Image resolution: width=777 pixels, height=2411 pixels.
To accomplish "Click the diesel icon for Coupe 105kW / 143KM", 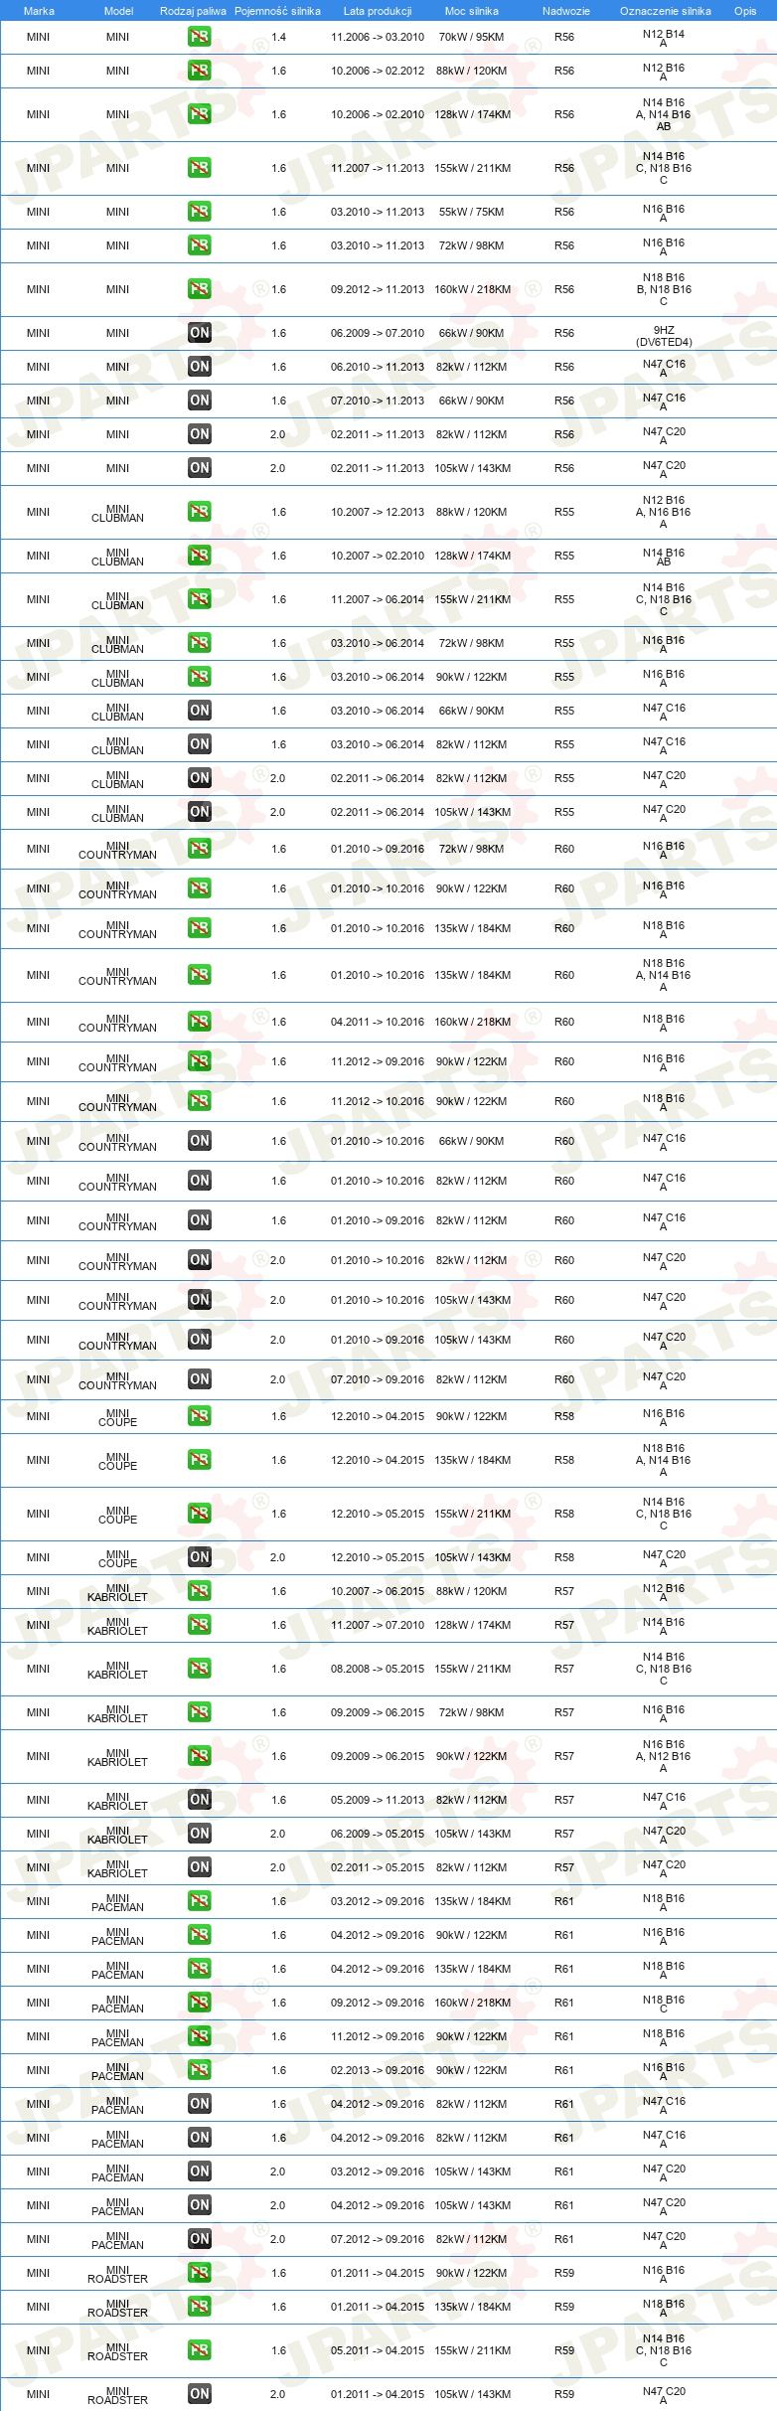I will [199, 1557].
